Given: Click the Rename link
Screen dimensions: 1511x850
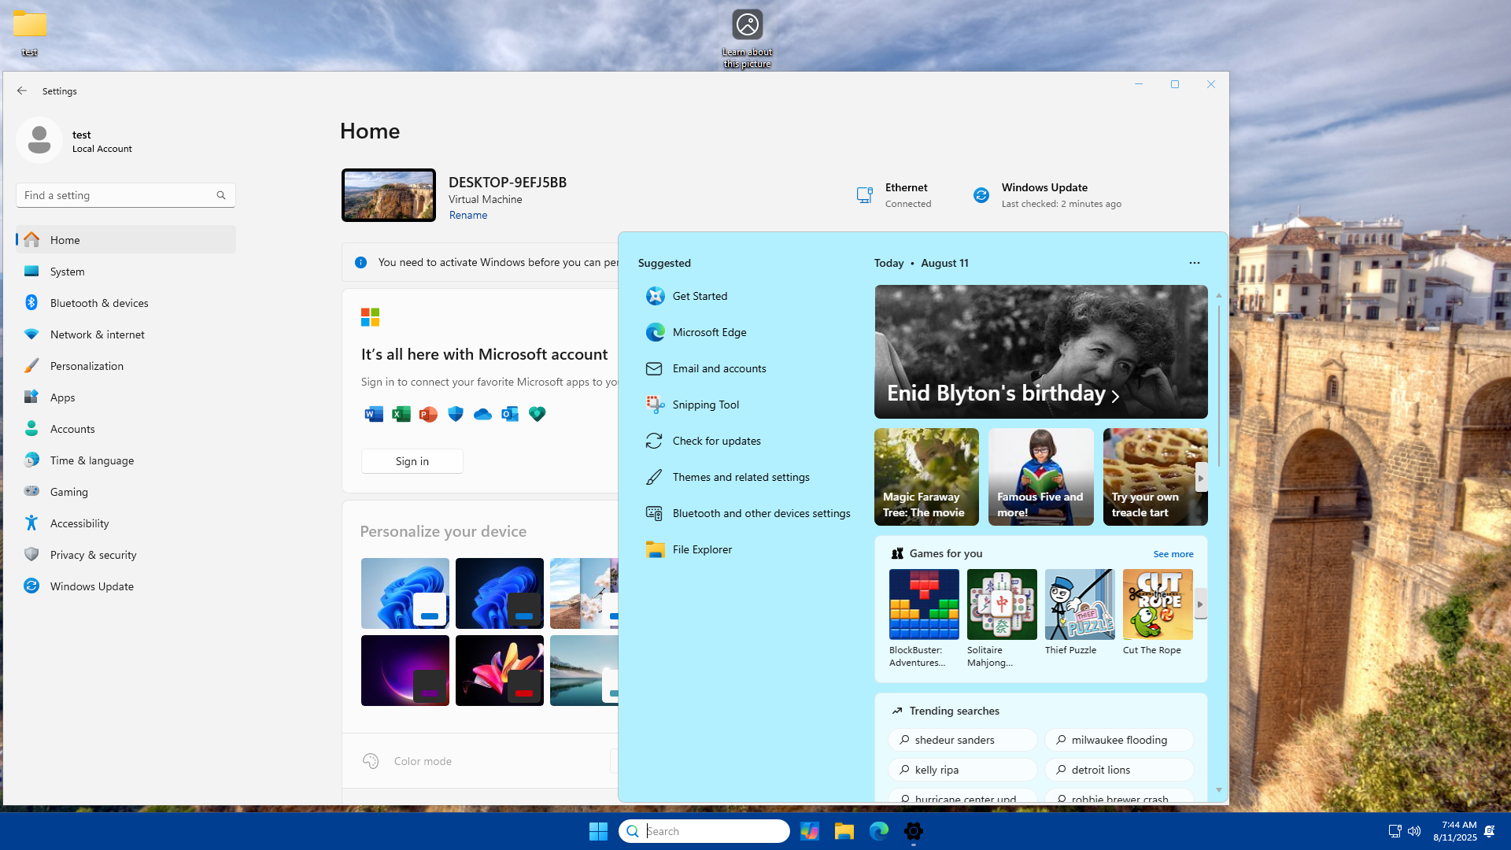Looking at the screenshot, I should [x=468, y=215].
